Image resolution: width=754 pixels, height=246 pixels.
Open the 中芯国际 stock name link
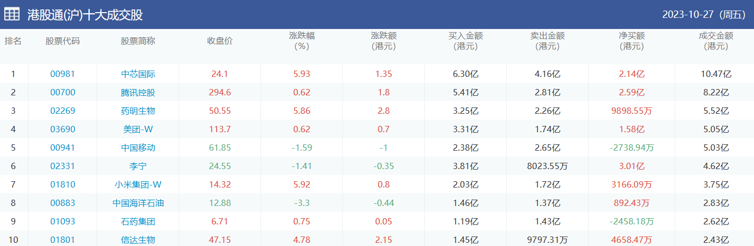tap(138, 74)
